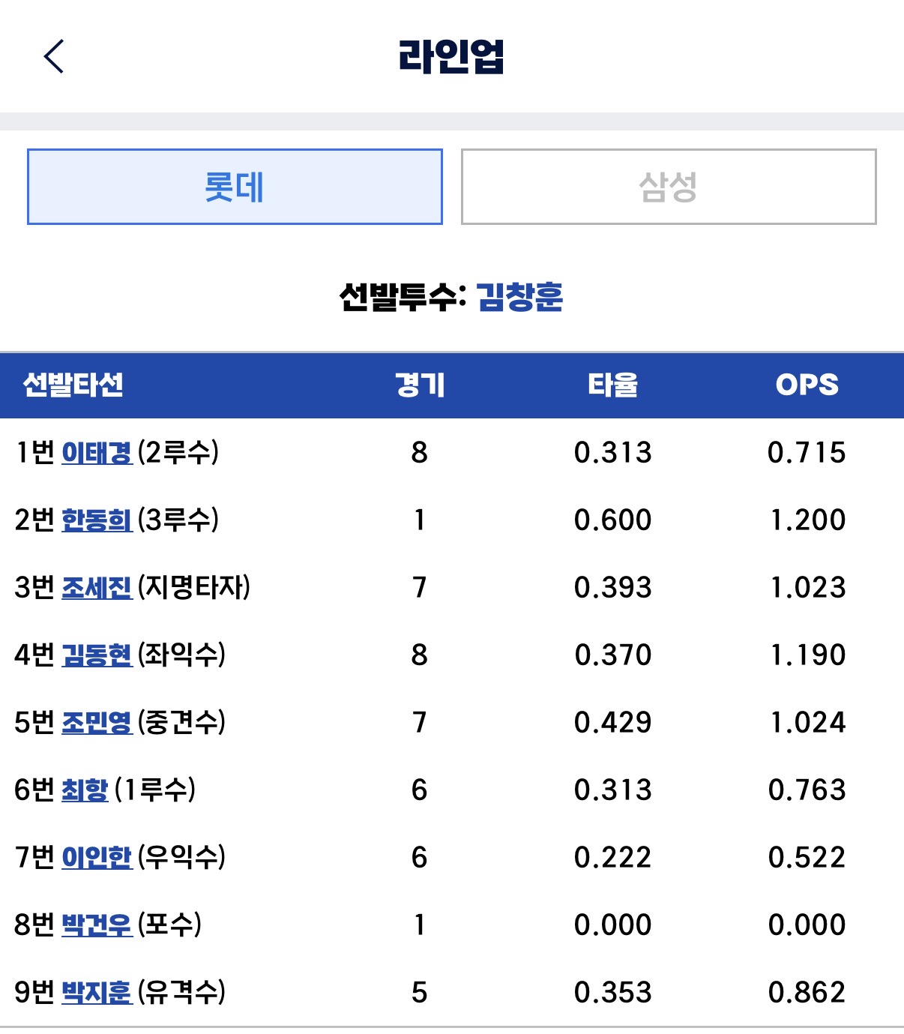Click the OPS column header

pyautogui.click(x=807, y=385)
